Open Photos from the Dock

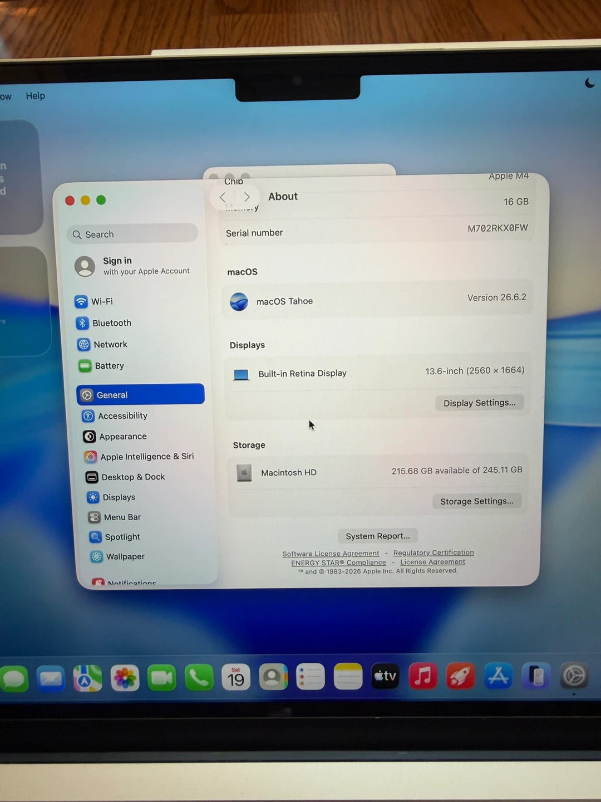pyautogui.click(x=125, y=678)
